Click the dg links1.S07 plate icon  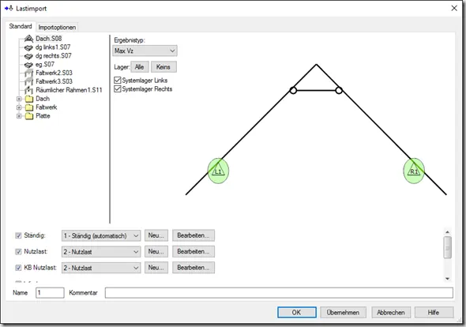tap(28, 47)
